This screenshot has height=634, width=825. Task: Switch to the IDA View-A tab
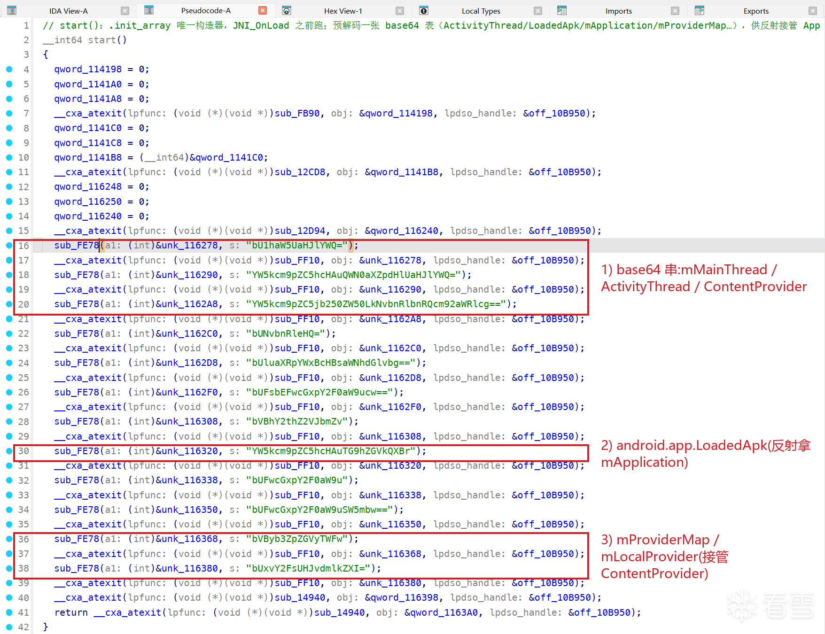[x=69, y=11]
